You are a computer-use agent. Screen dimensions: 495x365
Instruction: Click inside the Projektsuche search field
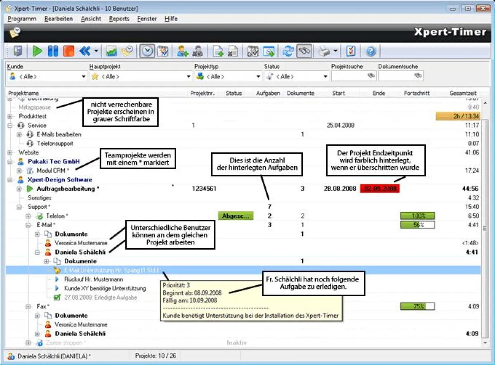pos(349,76)
